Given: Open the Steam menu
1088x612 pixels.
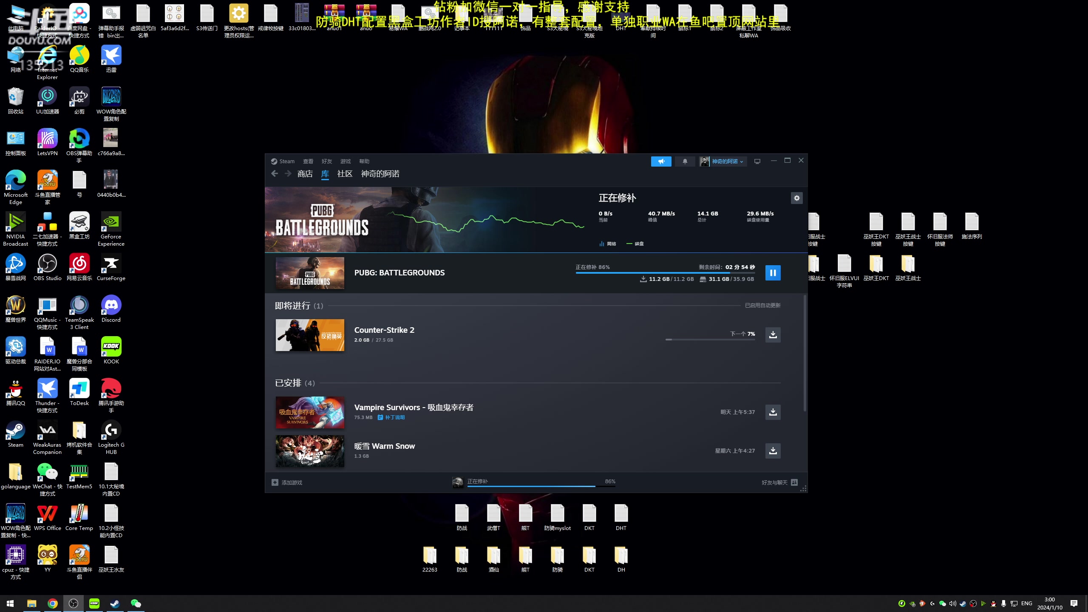Looking at the screenshot, I should (283, 161).
